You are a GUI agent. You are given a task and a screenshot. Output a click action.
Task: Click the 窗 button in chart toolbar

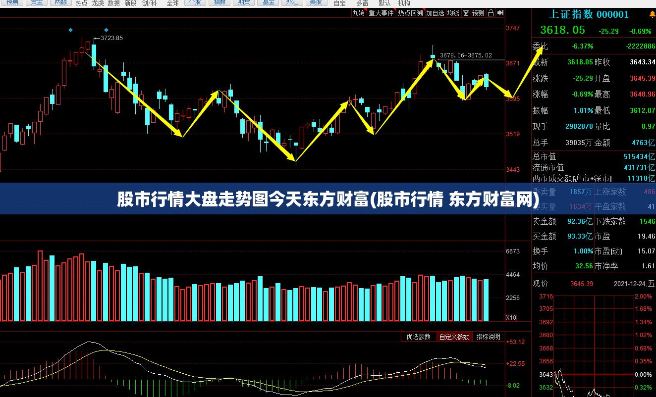(466, 13)
